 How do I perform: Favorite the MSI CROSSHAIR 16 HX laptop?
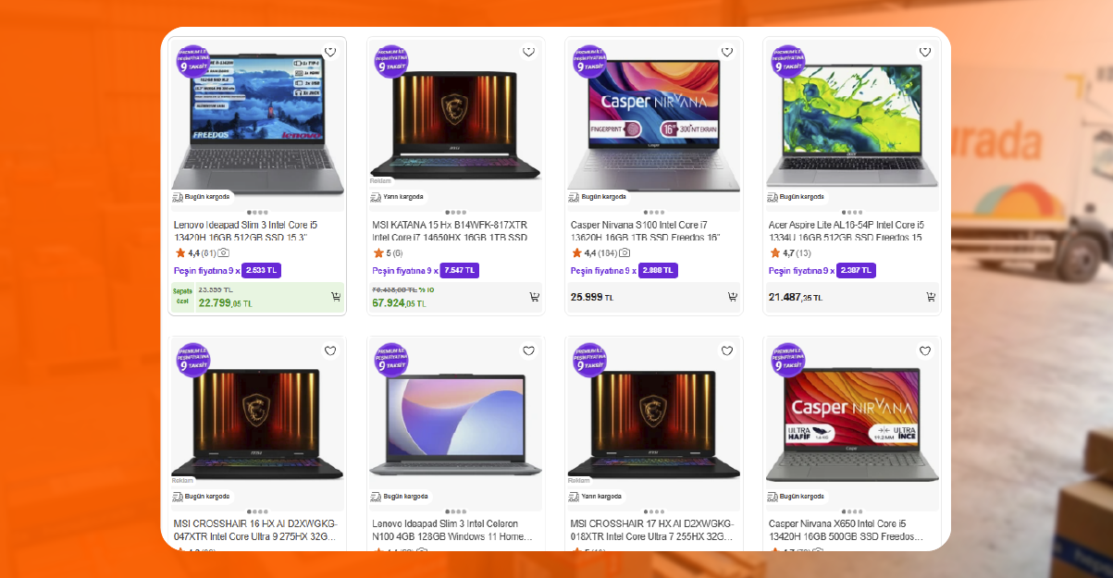point(330,350)
